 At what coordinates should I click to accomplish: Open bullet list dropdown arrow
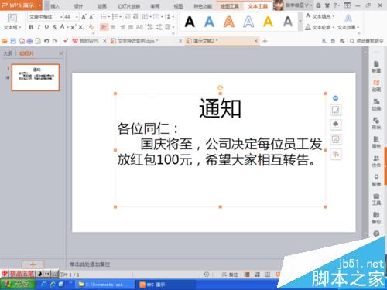tap(109, 17)
